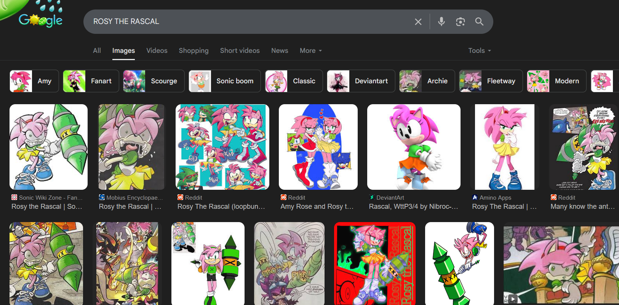The height and width of the screenshot is (305, 619).
Task: Open the 'Rosy The Rascal (loopbun...' title
Action: click(221, 207)
